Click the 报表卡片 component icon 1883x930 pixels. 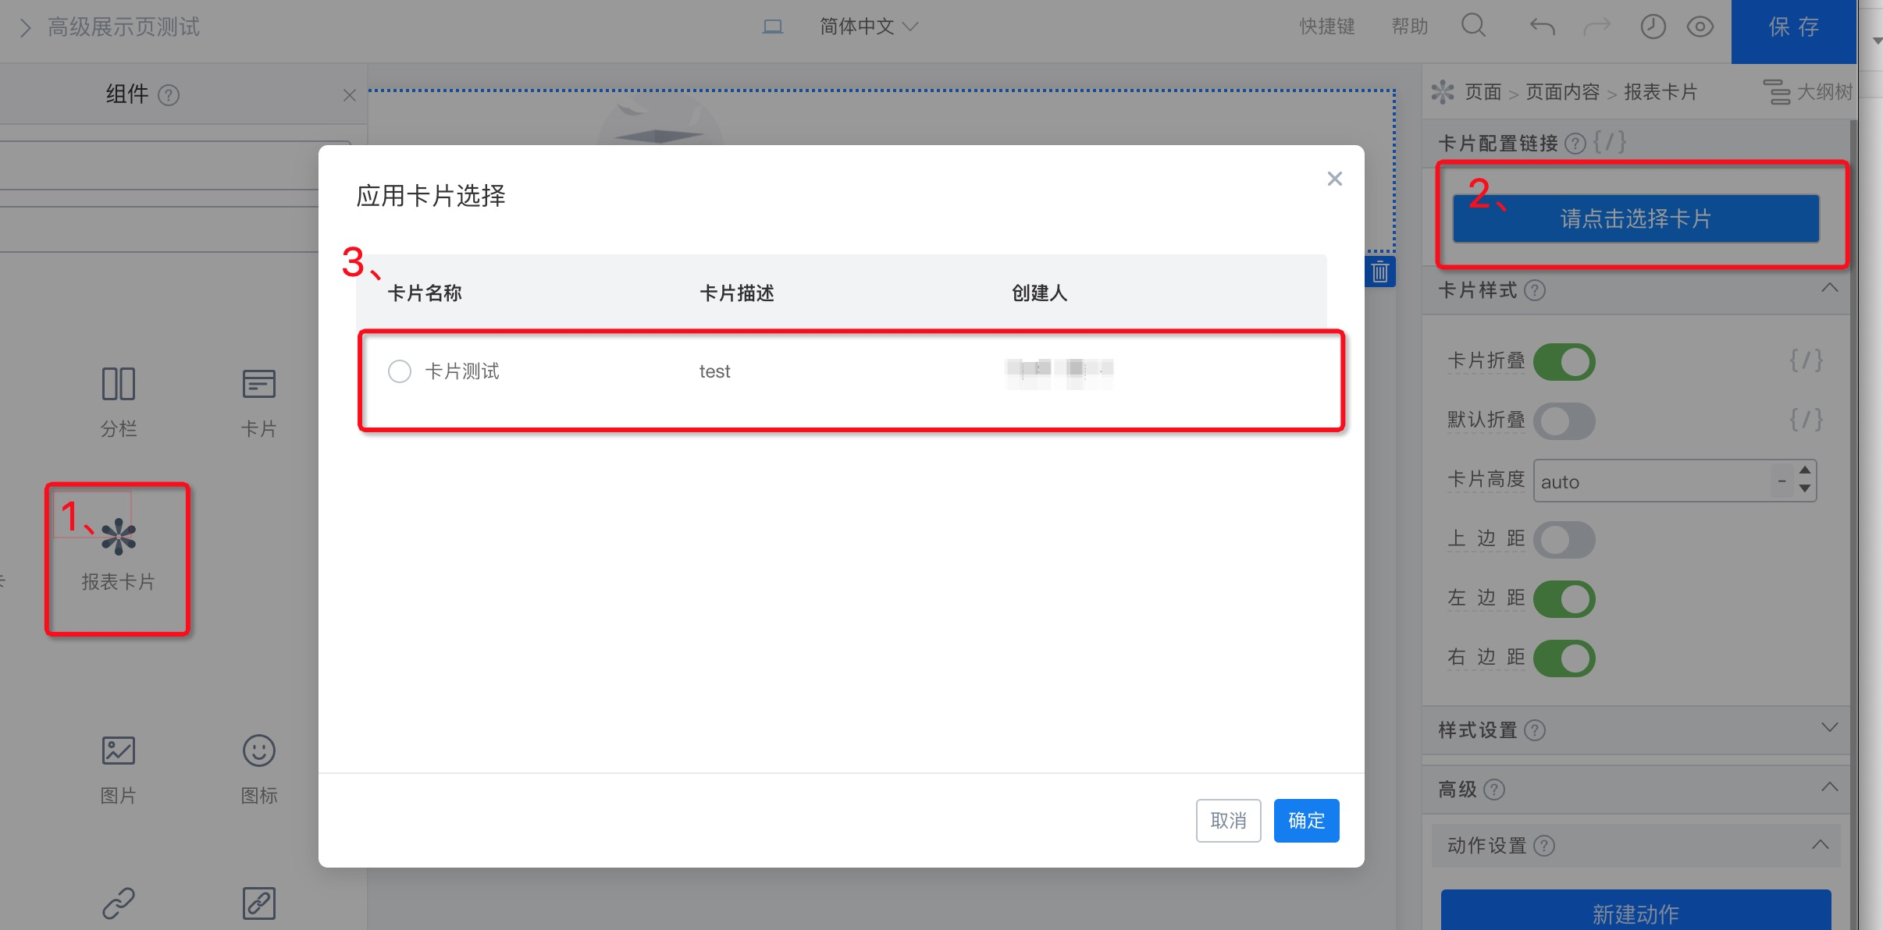point(119,538)
